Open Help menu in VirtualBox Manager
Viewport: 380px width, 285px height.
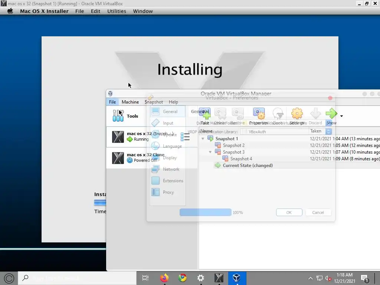[173, 102]
